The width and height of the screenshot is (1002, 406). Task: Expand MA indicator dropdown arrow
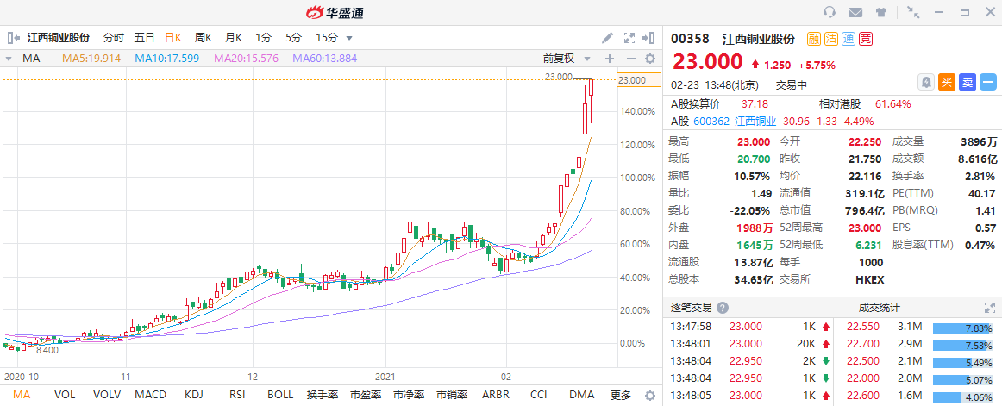pos(9,59)
